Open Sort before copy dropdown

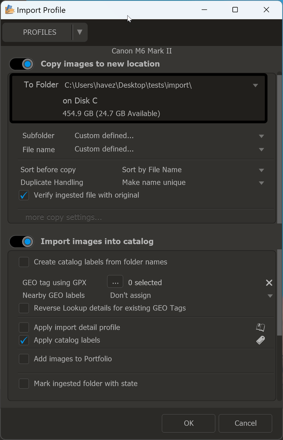click(x=261, y=170)
